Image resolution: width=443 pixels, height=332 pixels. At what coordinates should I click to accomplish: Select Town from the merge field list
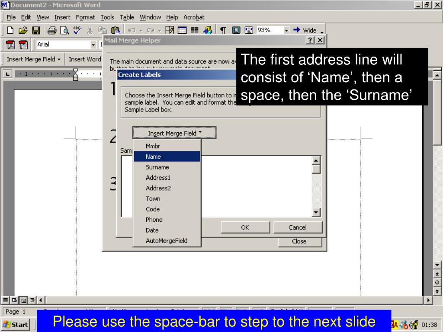pyautogui.click(x=167, y=198)
